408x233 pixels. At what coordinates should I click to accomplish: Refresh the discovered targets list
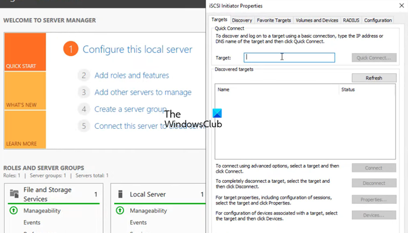[374, 77]
